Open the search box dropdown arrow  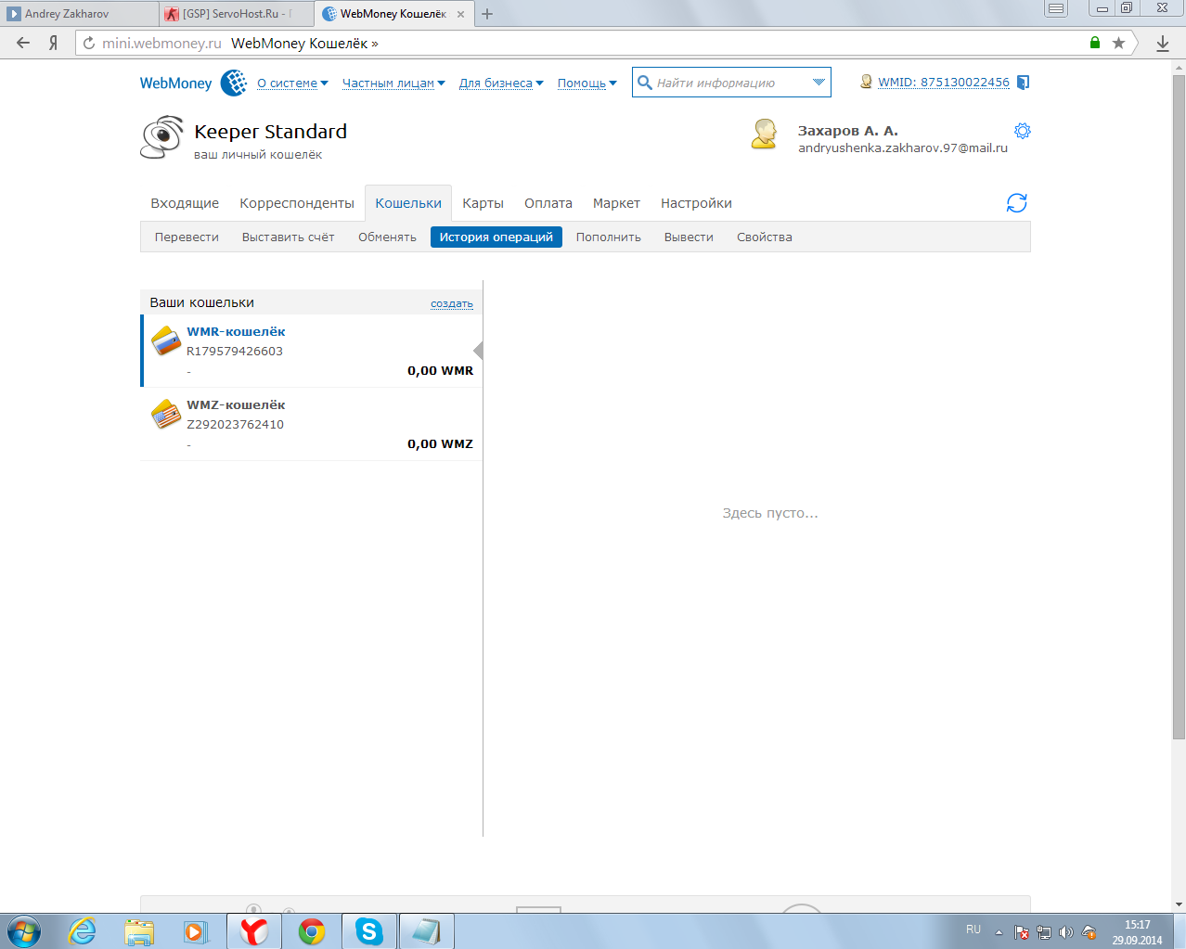pyautogui.click(x=819, y=82)
